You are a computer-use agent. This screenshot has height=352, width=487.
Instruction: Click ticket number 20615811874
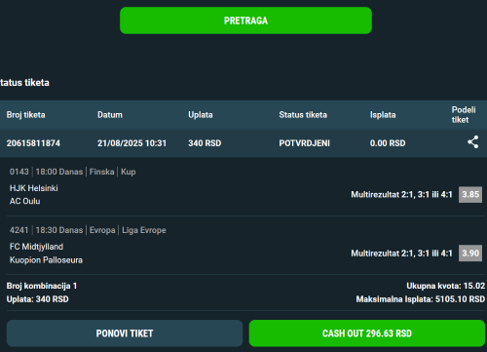pos(33,143)
